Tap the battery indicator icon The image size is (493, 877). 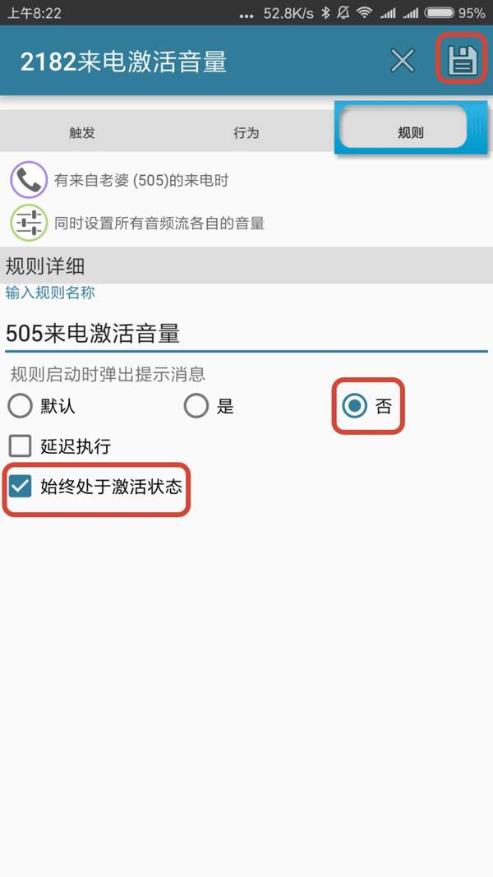pyautogui.click(x=440, y=13)
